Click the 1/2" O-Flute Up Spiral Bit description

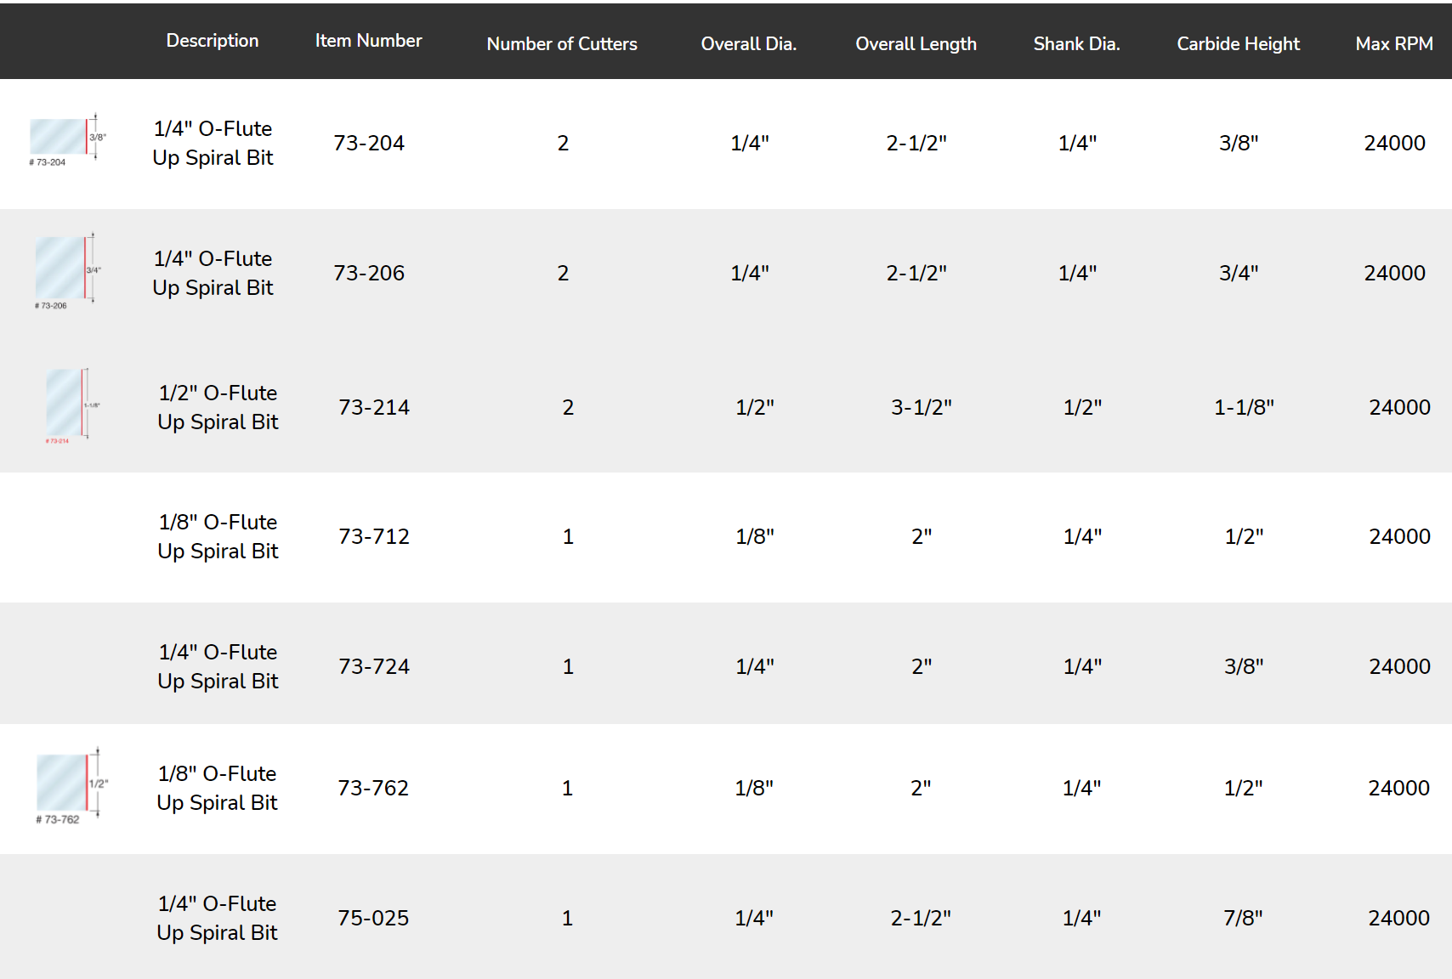218,408
